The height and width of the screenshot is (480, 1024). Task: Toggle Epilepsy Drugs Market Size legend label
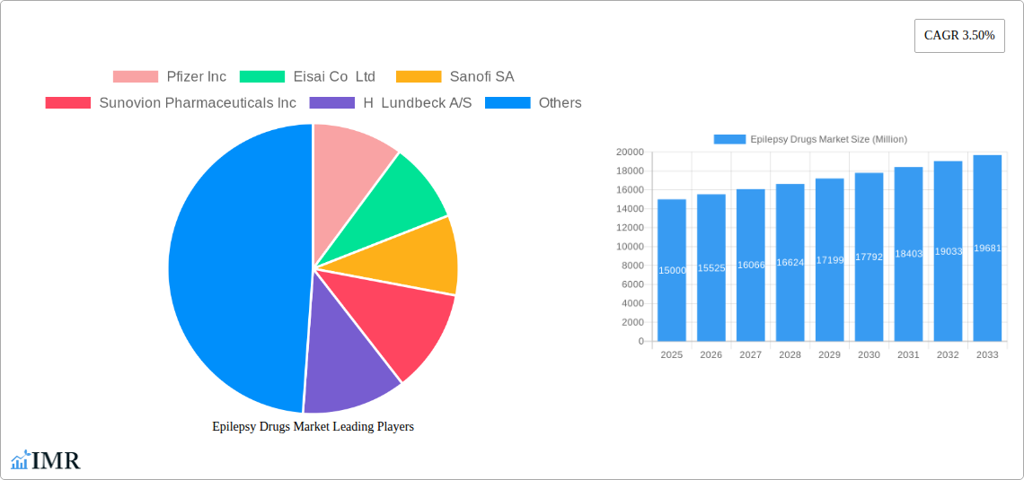pyautogui.click(x=829, y=139)
